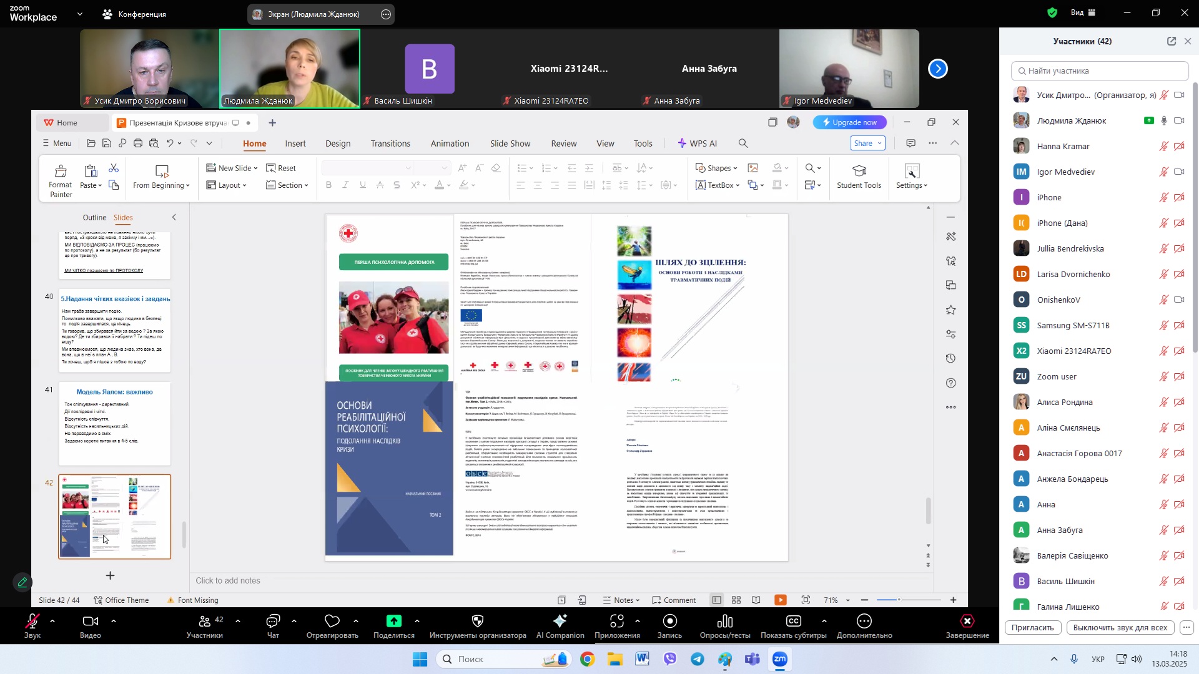Expand From Beginning dropdown
This screenshot has width=1199, height=674.
(x=188, y=185)
